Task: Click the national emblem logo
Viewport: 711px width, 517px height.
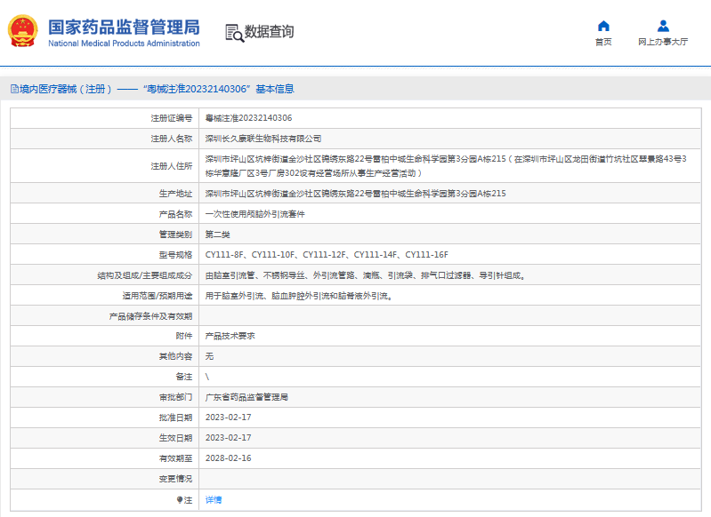Action: [x=22, y=31]
